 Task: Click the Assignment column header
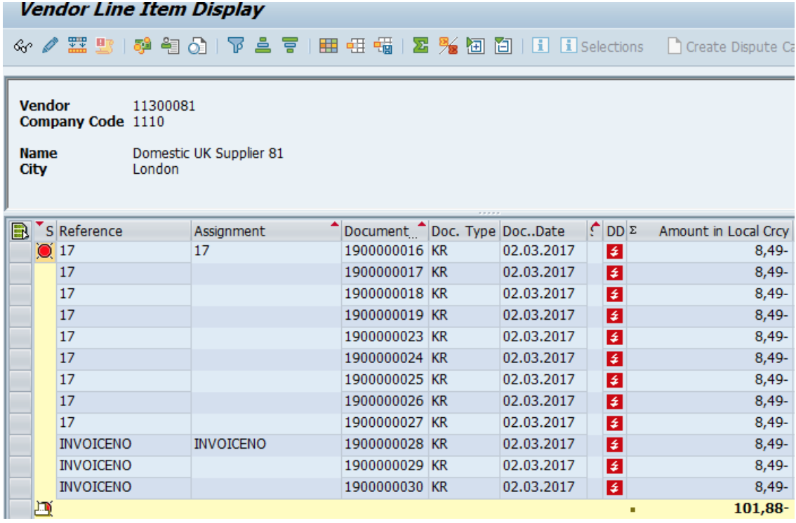click(x=266, y=231)
